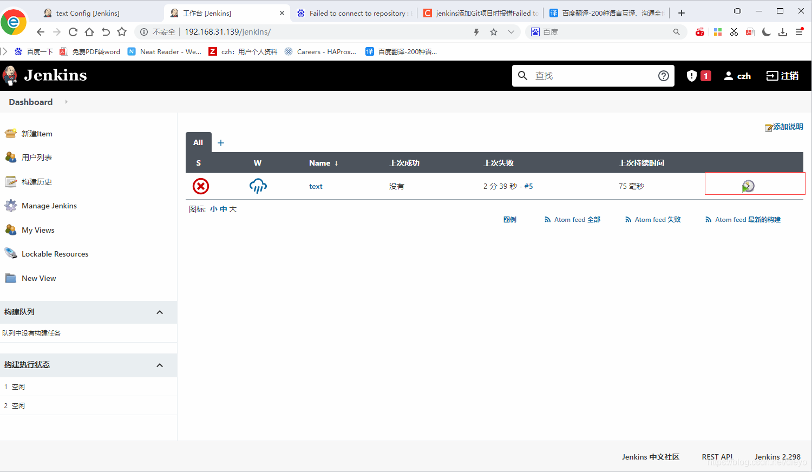Open Atom feed 最新的构建

(x=743, y=220)
